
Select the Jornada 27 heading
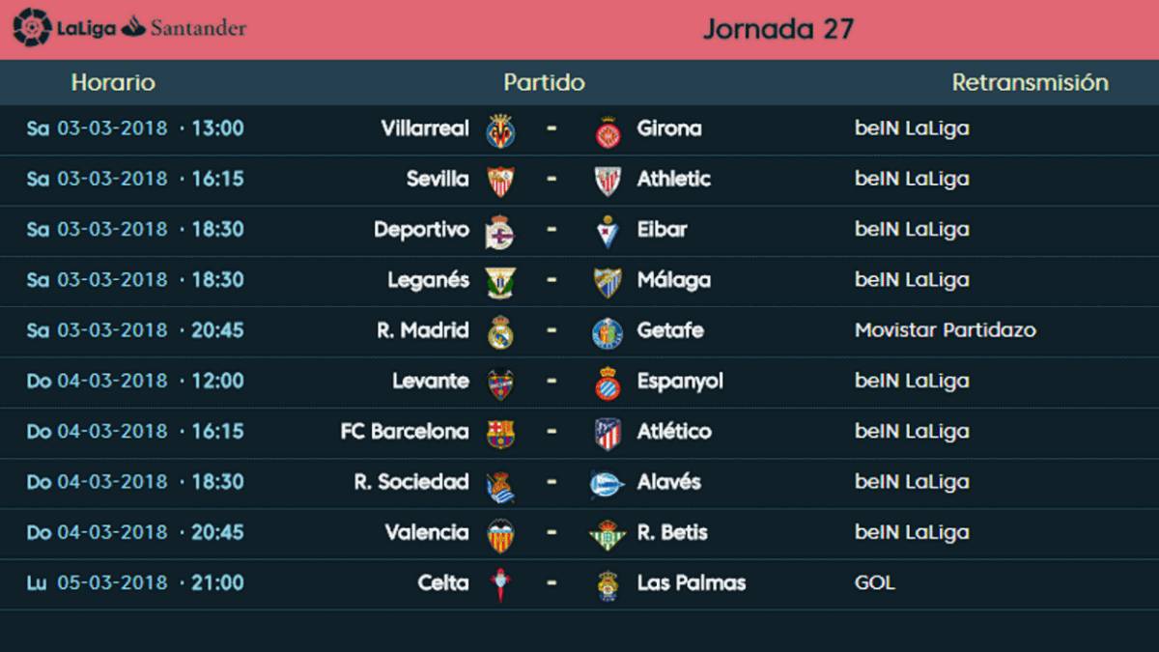pos(777,29)
